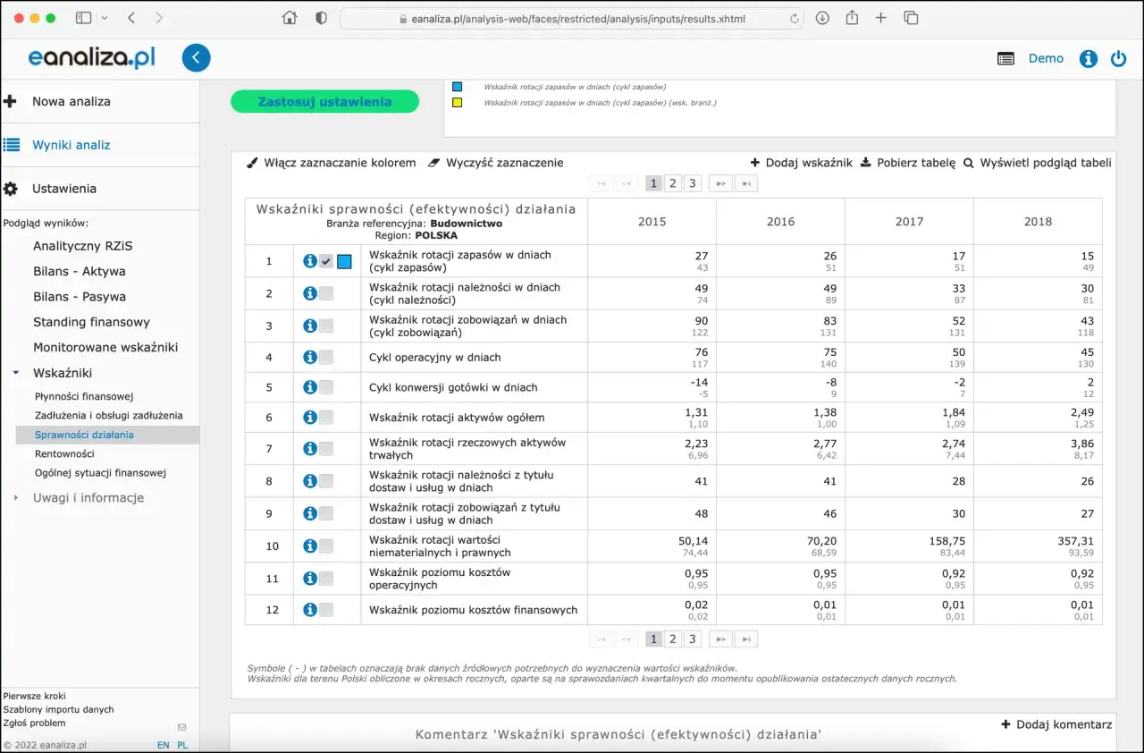
Task: Open info for Cykl operacyjny w dniach
Action: 310,357
